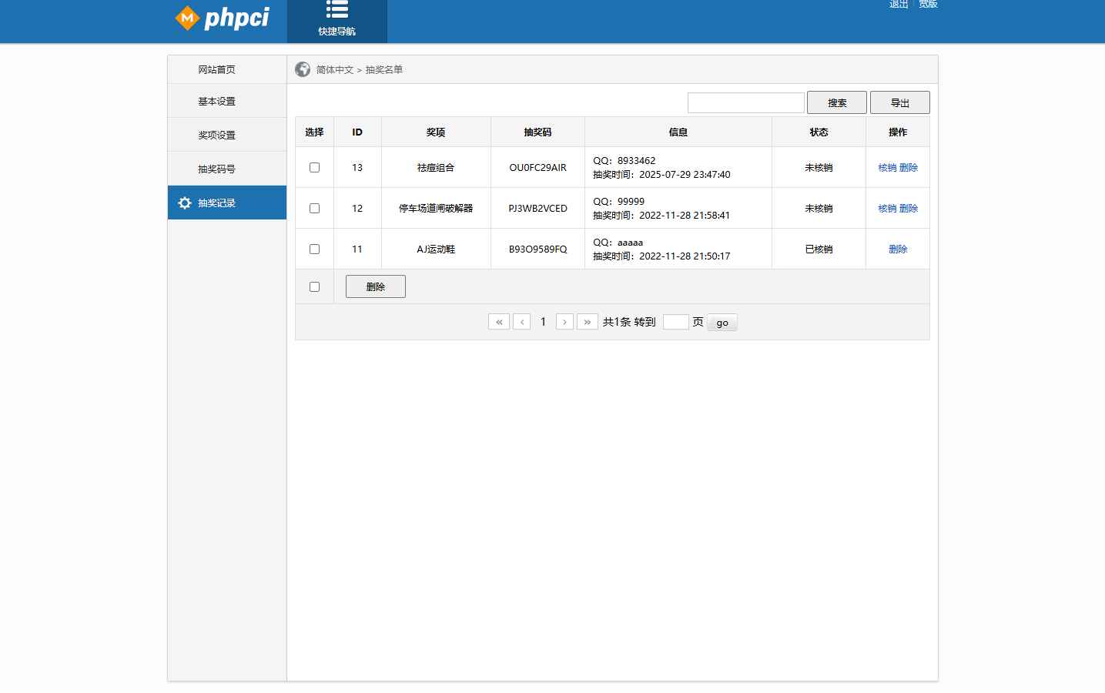The width and height of the screenshot is (1105, 693).
Task: Go to next page with › arrow
Action: pyautogui.click(x=564, y=321)
